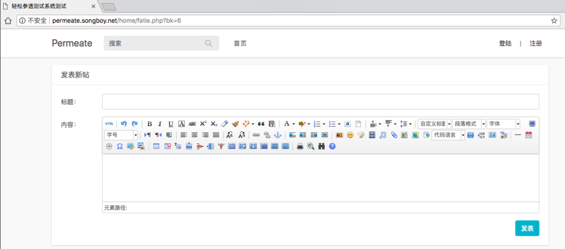Open the scrawl palette drawing tool

tap(360, 135)
